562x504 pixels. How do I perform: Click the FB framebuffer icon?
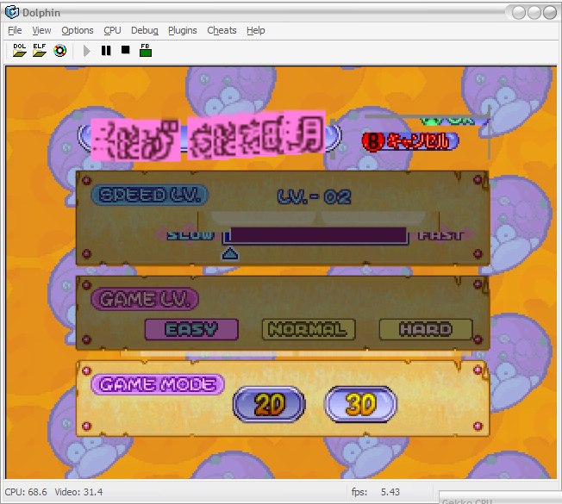146,50
